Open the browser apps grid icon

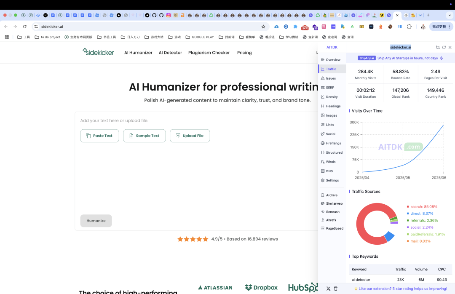(7, 37)
